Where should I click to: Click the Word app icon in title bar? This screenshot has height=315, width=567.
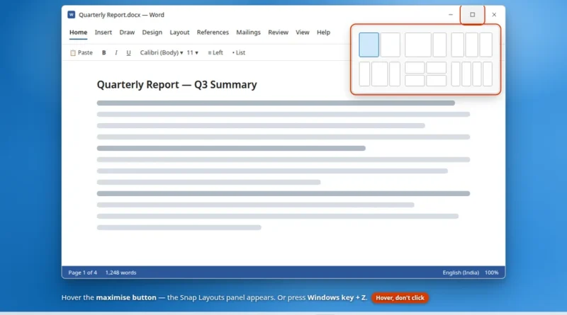pos(72,14)
